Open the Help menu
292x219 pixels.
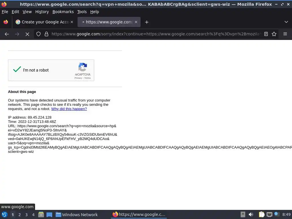coord(95,12)
